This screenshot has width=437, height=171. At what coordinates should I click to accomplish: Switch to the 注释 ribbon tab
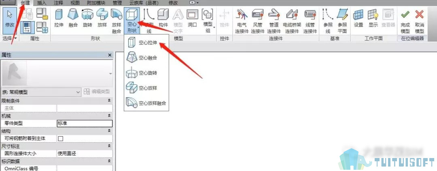click(58, 3)
